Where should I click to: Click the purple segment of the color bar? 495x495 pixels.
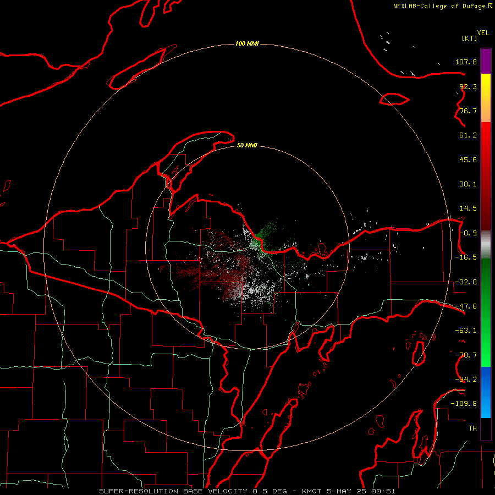(x=486, y=61)
